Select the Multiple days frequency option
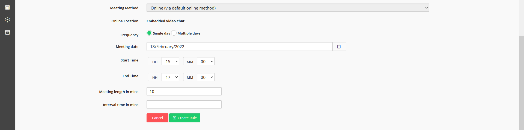This screenshot has width=524, height=130. [x=174, y=33]
